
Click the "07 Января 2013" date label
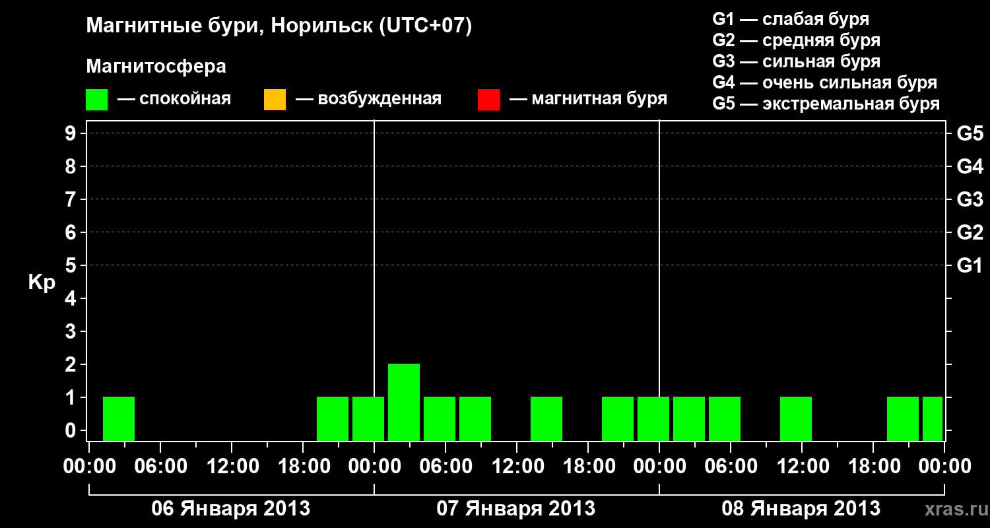click(516, 508)
